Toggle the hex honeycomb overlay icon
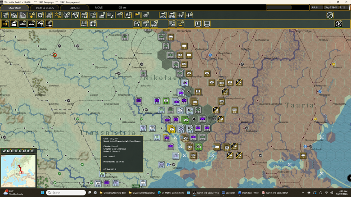 [32, 15]
